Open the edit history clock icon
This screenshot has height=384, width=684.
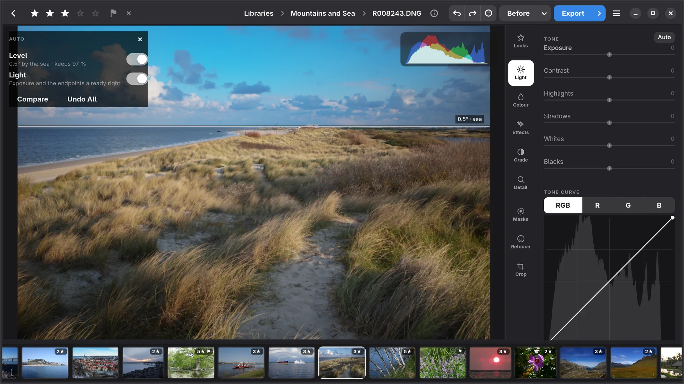point(488,13)
